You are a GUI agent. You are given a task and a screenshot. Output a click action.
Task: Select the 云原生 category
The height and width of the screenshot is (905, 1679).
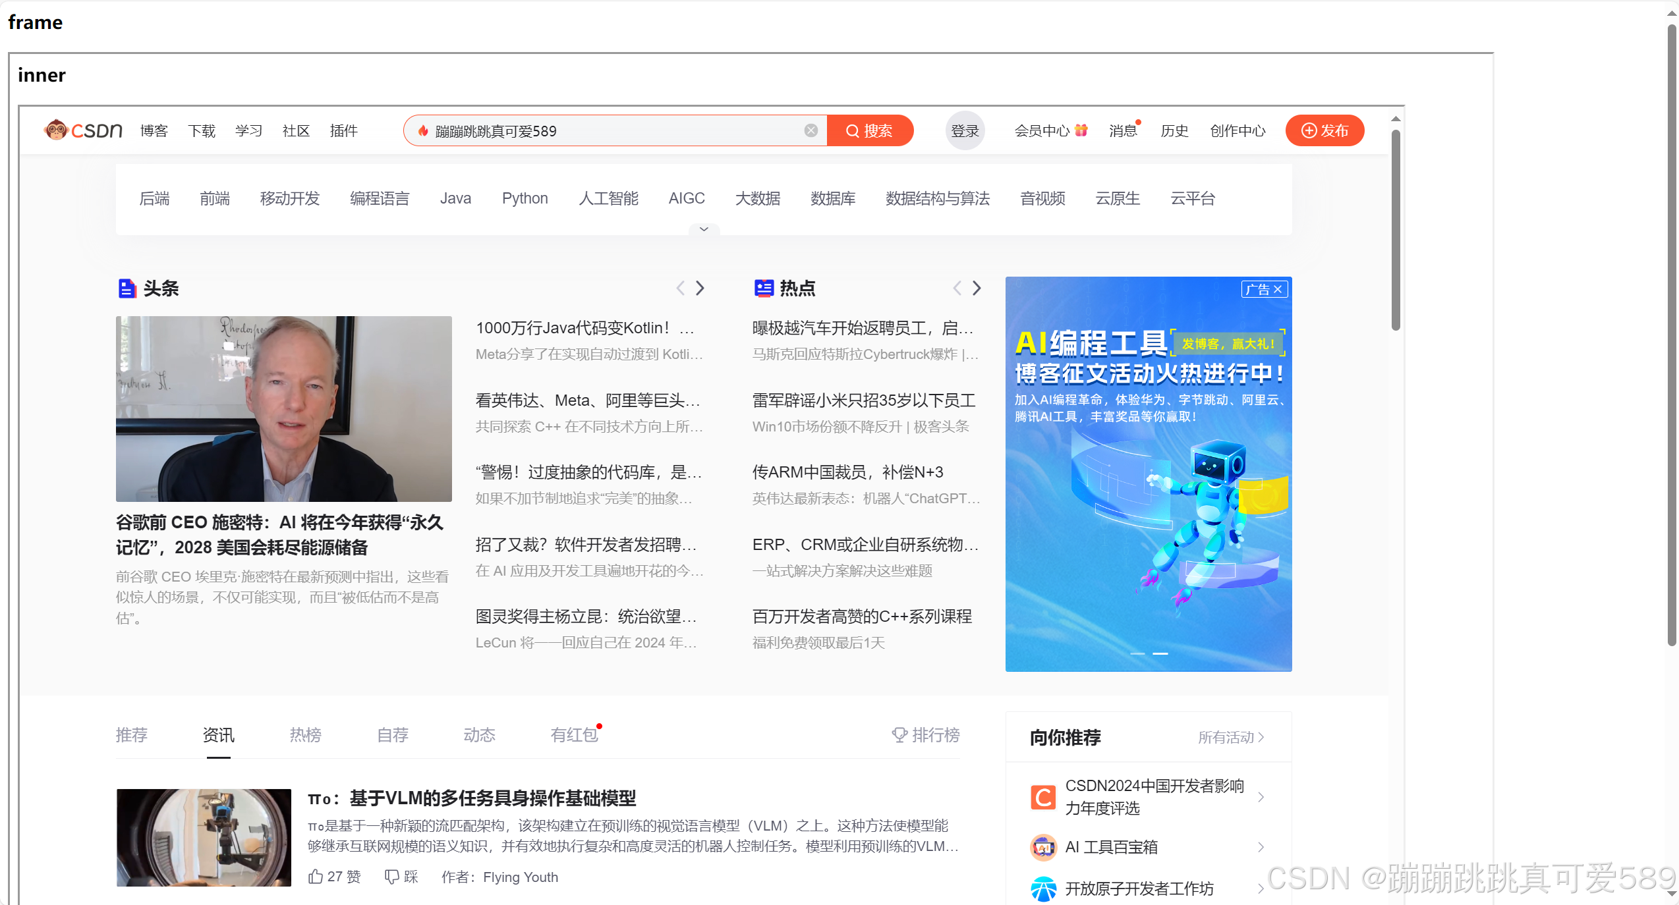[1118, 198]
